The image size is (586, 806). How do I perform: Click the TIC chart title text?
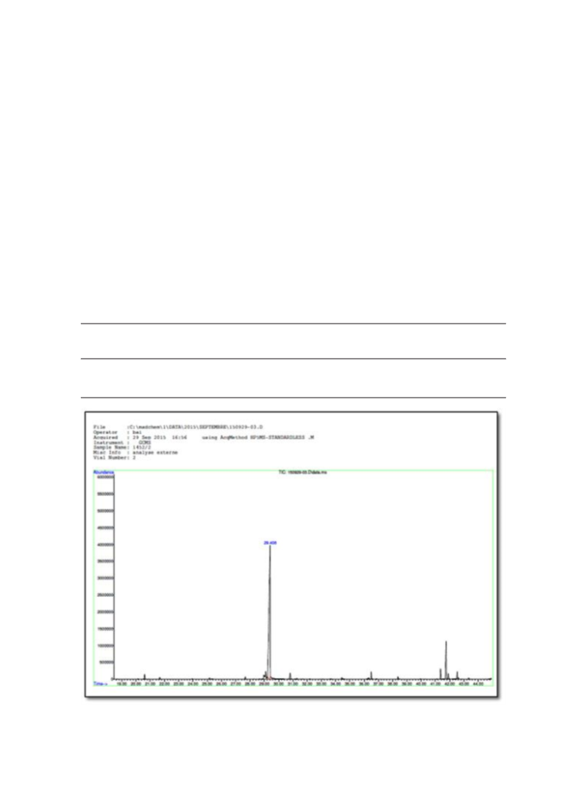(x=302, y=472)
